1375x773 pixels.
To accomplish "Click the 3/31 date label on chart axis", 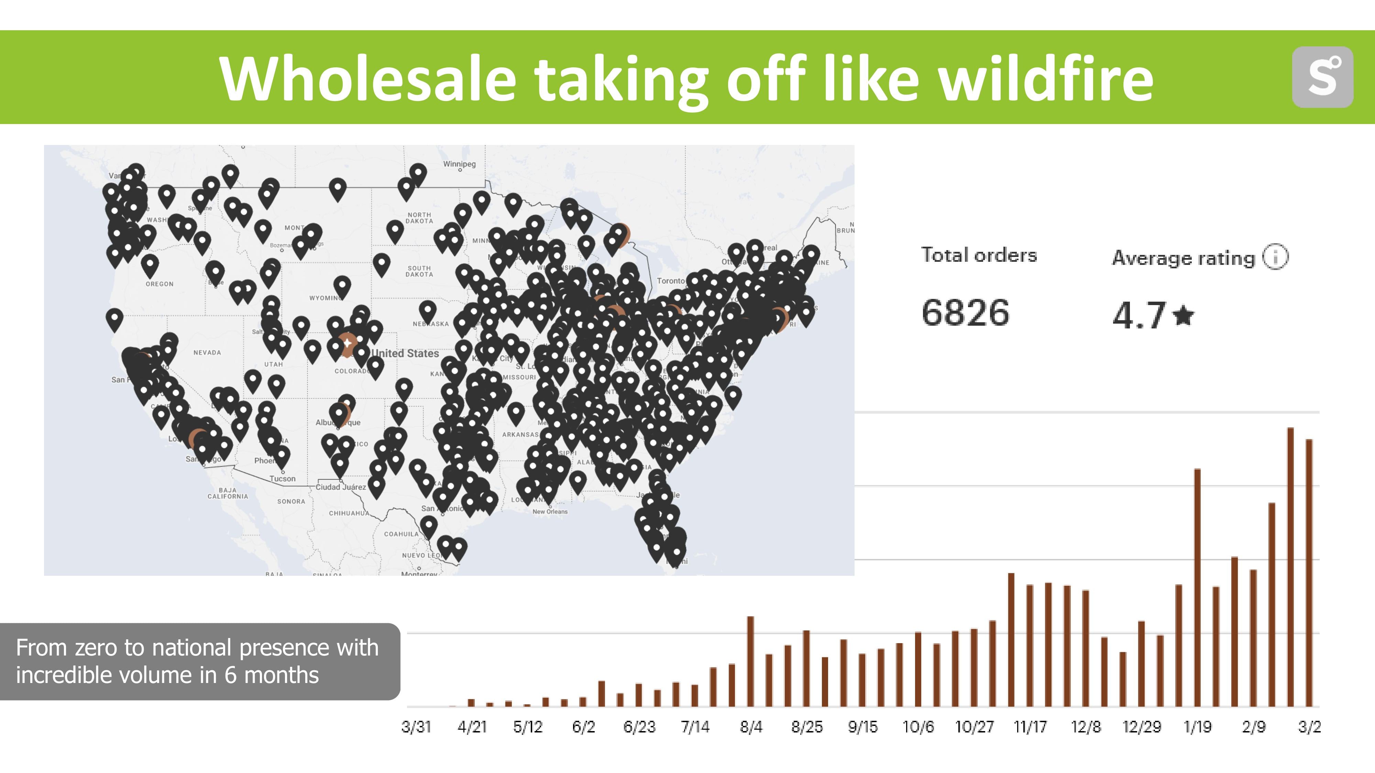I will click(416, 727).
